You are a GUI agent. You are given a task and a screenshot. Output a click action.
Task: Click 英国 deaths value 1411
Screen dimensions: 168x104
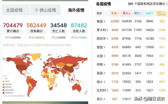coord(138,73)
